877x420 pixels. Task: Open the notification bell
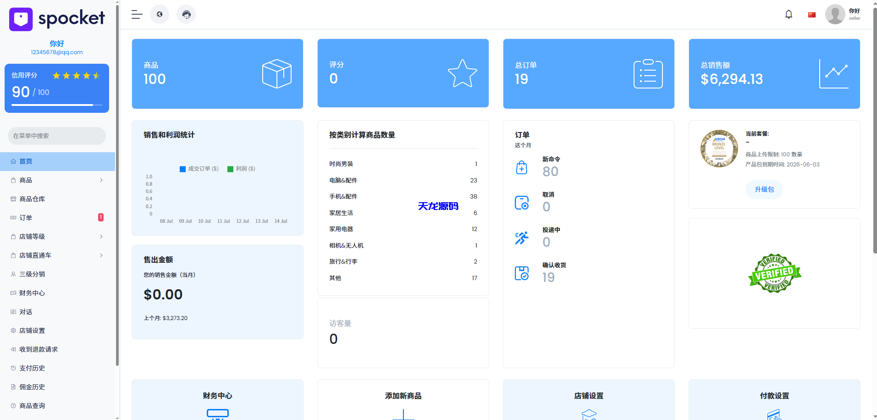coord(789,14)
